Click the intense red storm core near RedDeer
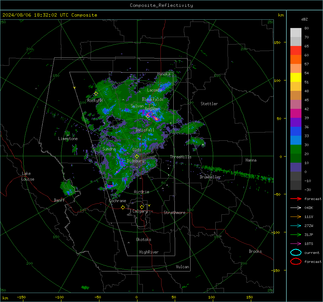 (x=155, y=119)
